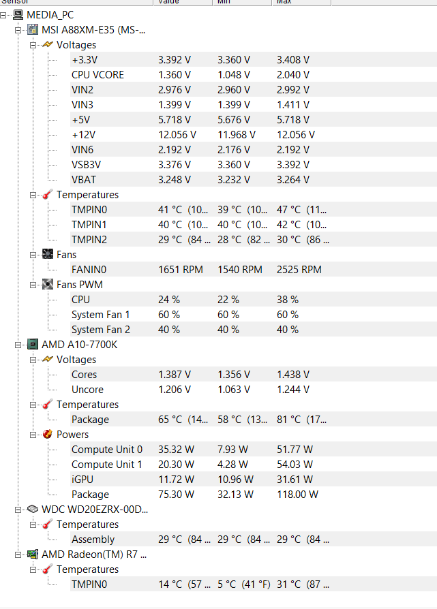Screen dimensions: 437x609
Task: Click the motherboard Temperatures thermometer icon
Action: point(47,195)
